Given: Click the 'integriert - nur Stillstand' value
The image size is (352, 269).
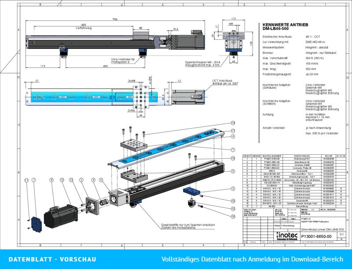Looking at the screenshot, I should click(321, 53).
